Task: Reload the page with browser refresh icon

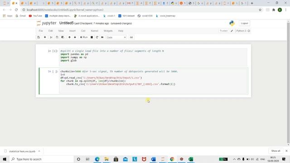Action: [x=16, y=10]
